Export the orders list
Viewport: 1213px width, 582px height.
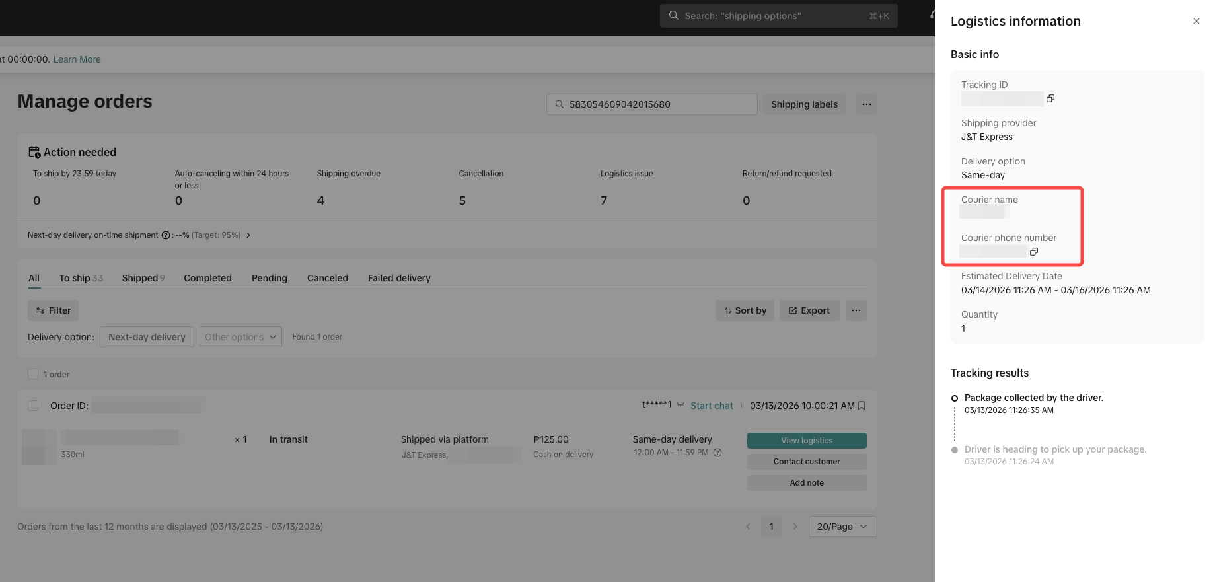coord(809,310)
